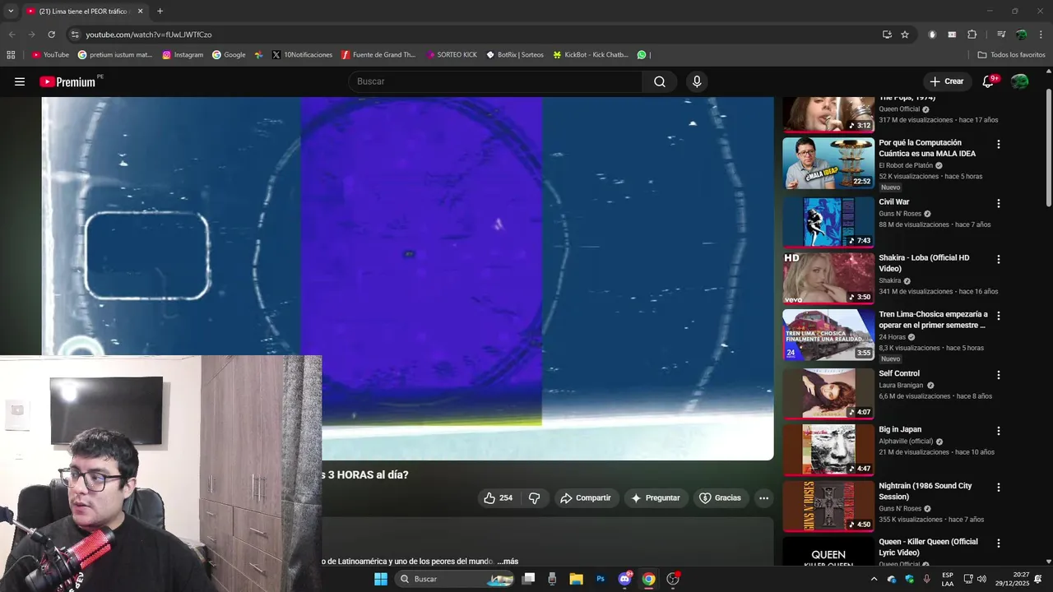The height and width of the screenshot is (592, 1053).
Task: Open options for Big in Japan video
Action: pyautogui.click(x=999, y=431)
